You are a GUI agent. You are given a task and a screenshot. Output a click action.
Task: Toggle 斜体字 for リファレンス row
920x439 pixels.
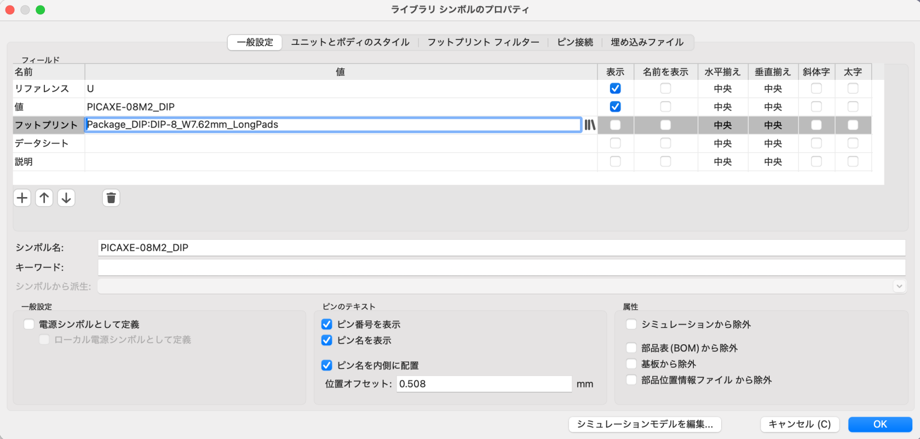tap(817, 88)
